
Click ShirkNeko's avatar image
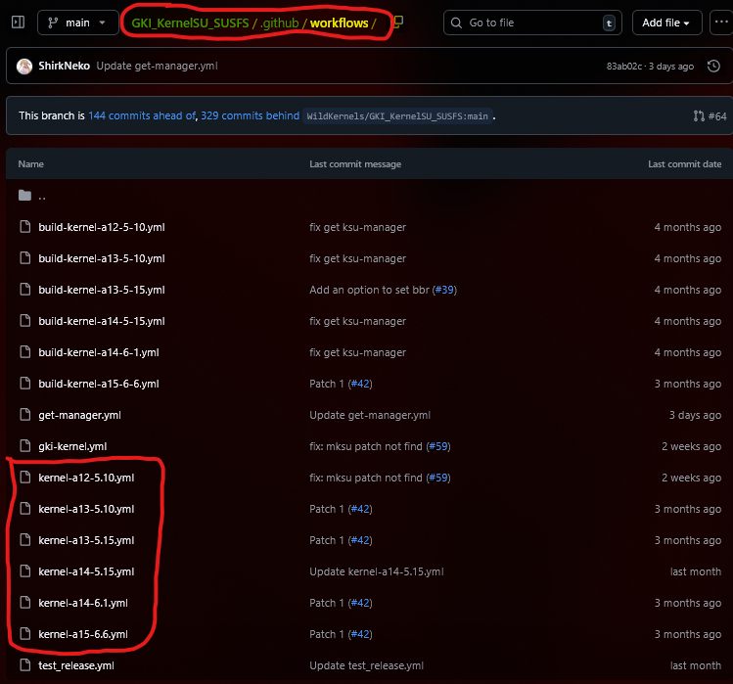(24, 66)
